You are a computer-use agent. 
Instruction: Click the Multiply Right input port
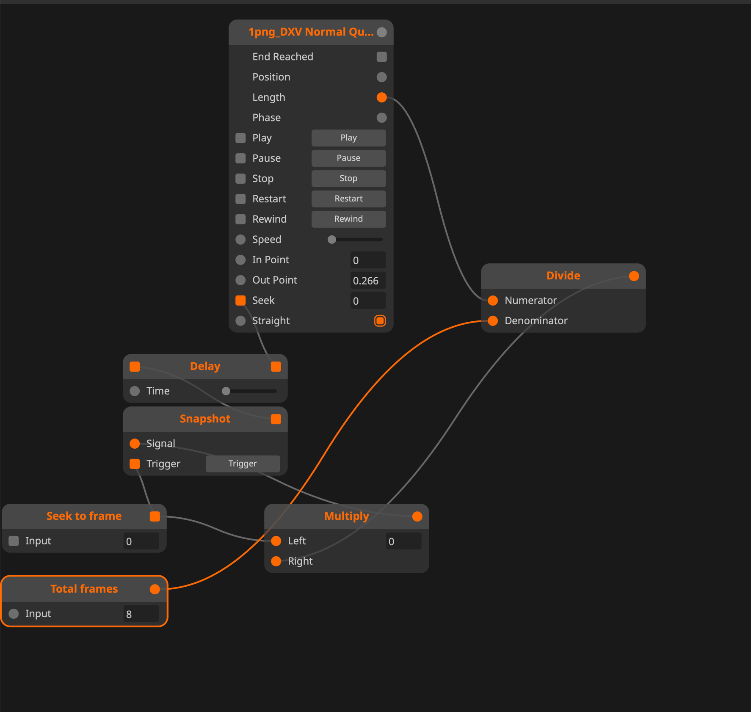[x=276, y=561]
